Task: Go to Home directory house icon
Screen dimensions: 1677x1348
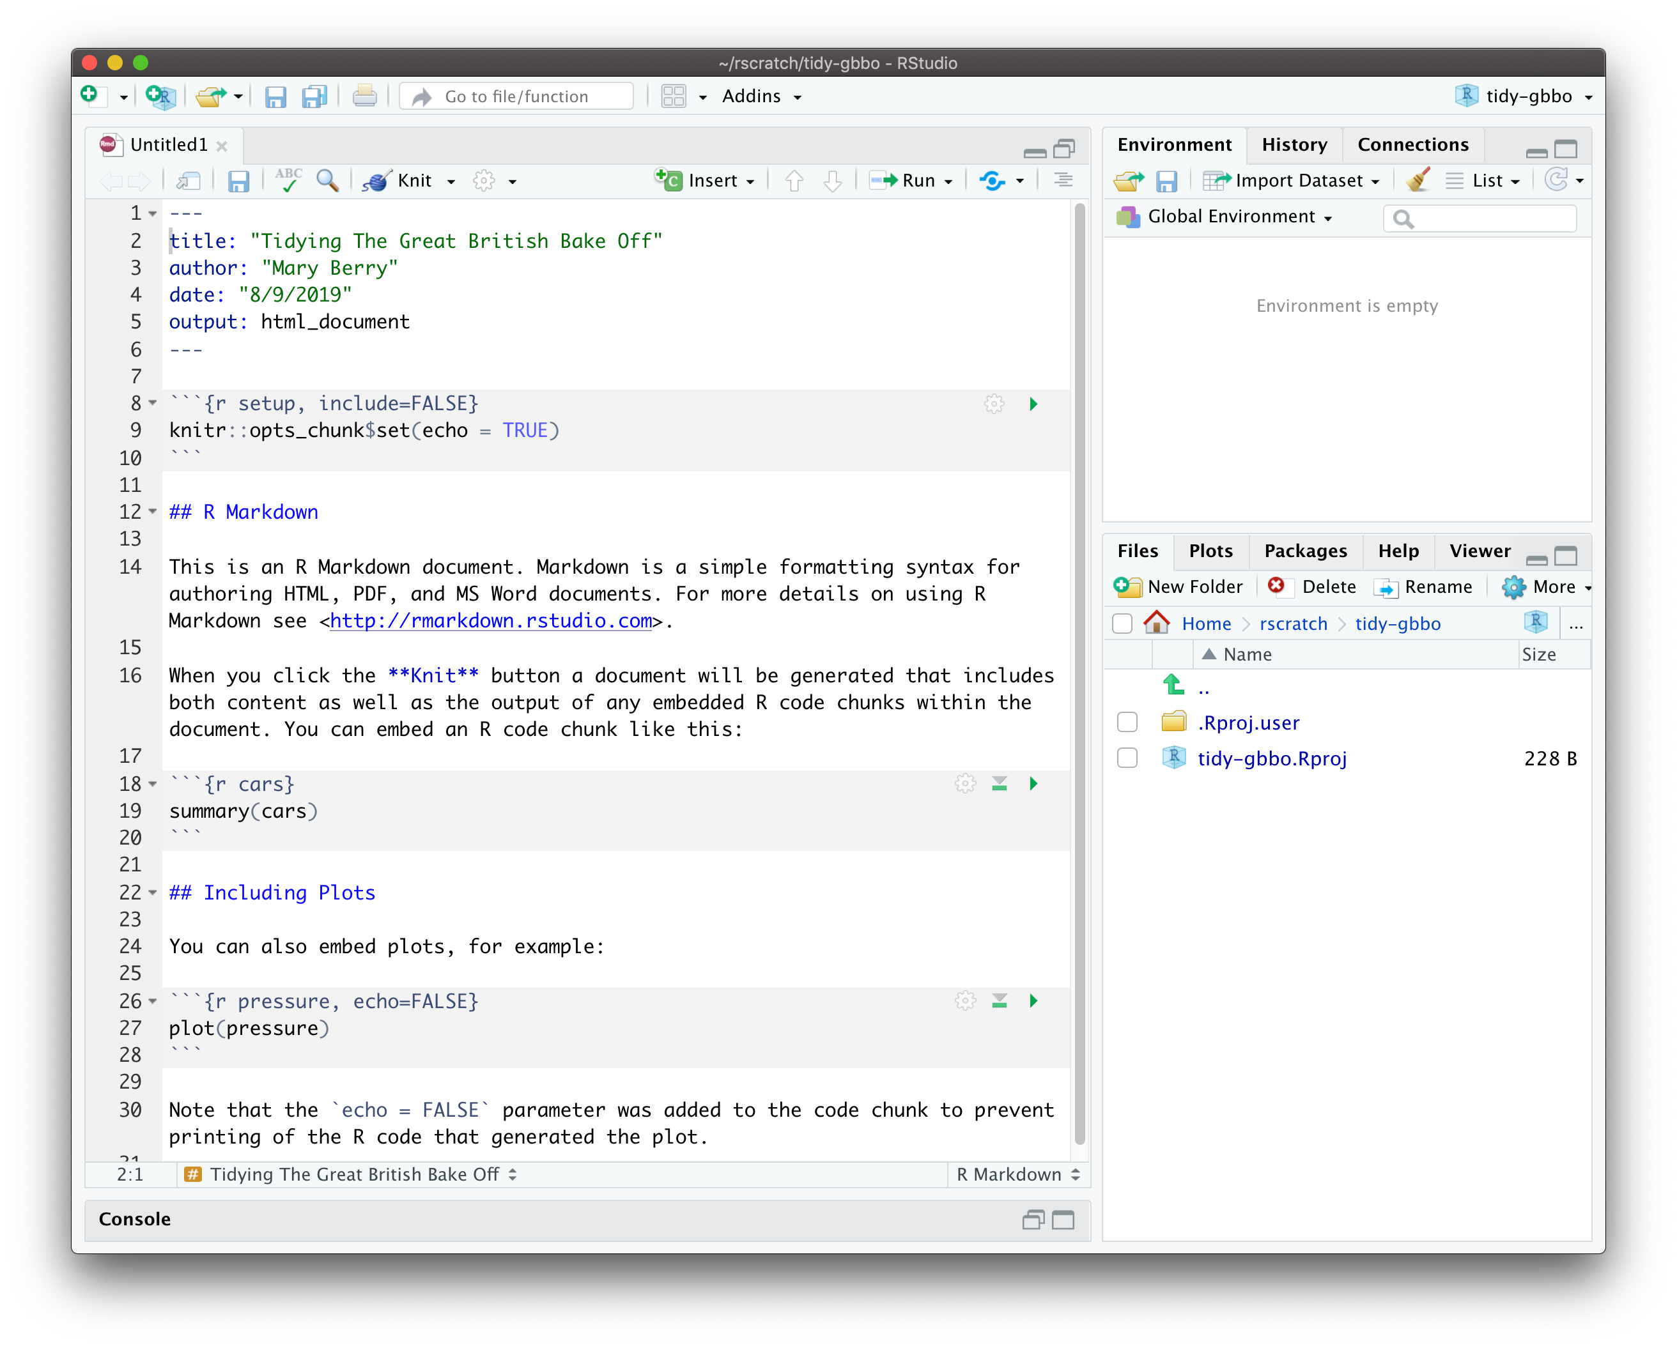Action: pos(1156,623)
